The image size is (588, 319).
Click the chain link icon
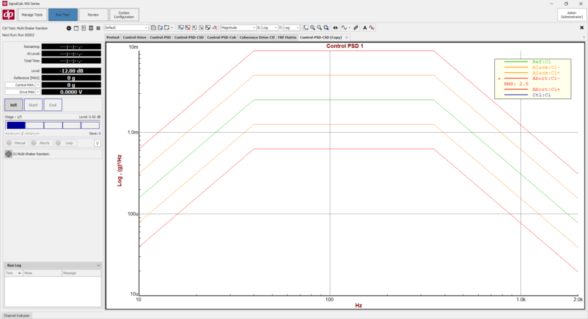[356, 28]
